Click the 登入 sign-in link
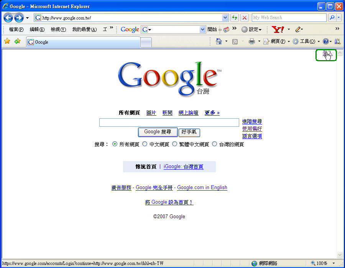The width and height of the screenshot is (345, 268). (327, 54)
